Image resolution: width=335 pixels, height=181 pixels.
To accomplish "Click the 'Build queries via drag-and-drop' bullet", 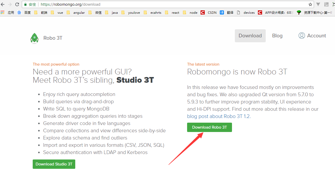I will [x=78, y=102].
